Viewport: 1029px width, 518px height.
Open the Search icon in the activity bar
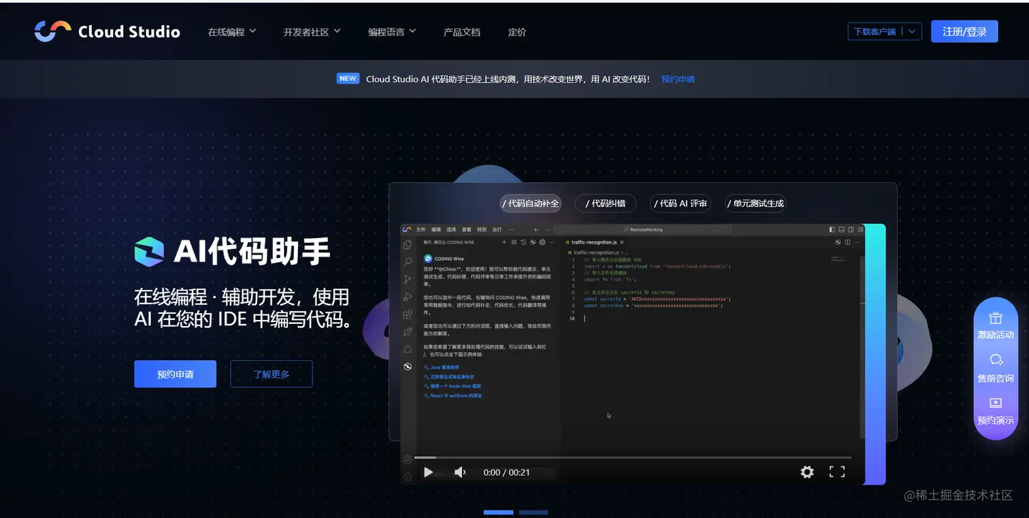(x=408, y=260)
